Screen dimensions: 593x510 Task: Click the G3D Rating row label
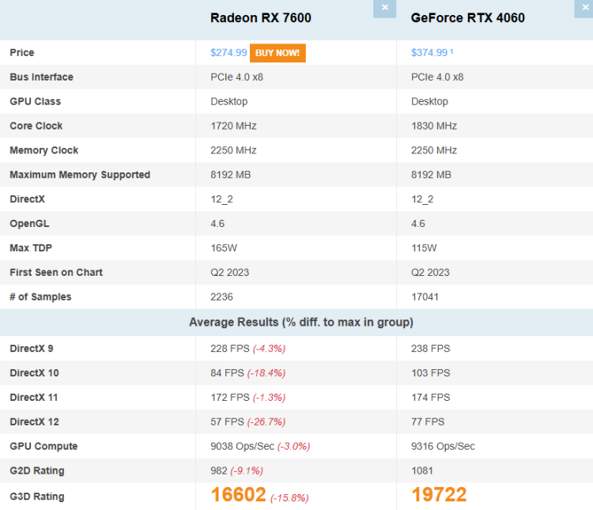pyautogui.click(x=37, y=497)
